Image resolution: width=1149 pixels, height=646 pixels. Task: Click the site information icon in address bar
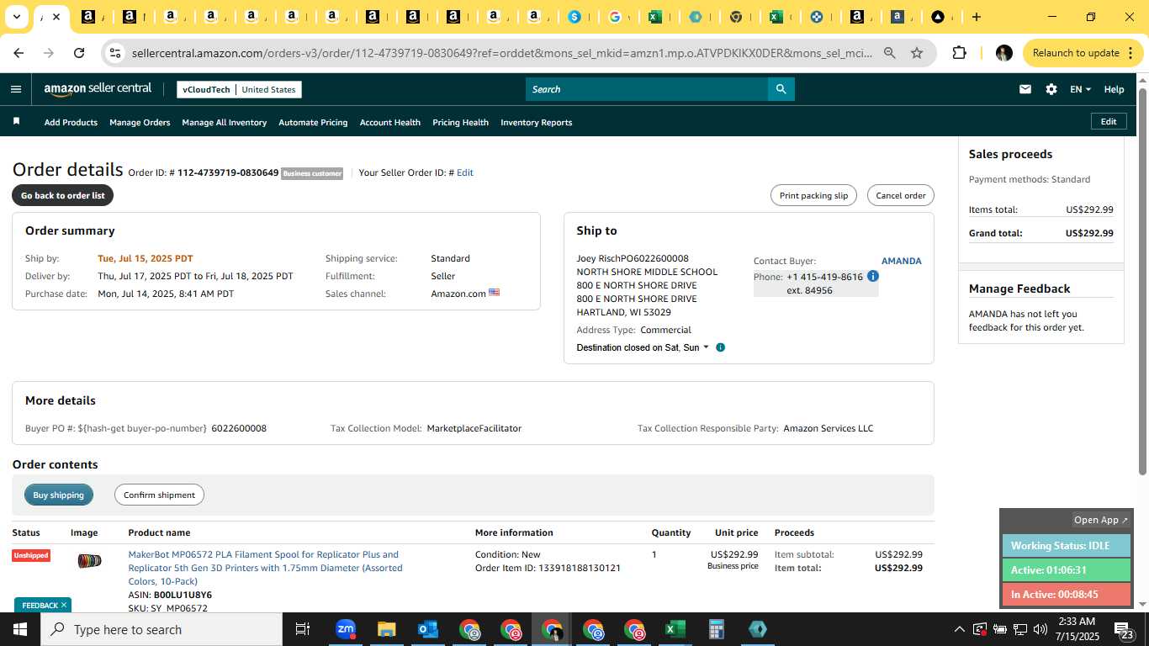click(x=115, y=53)
